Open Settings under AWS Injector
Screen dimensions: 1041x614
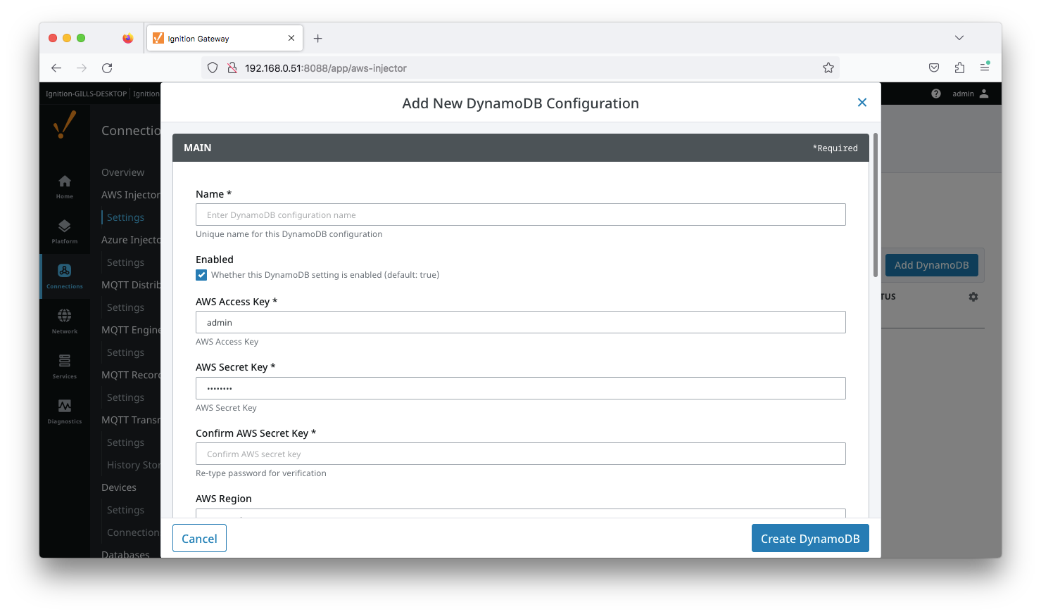coord(125,217)
